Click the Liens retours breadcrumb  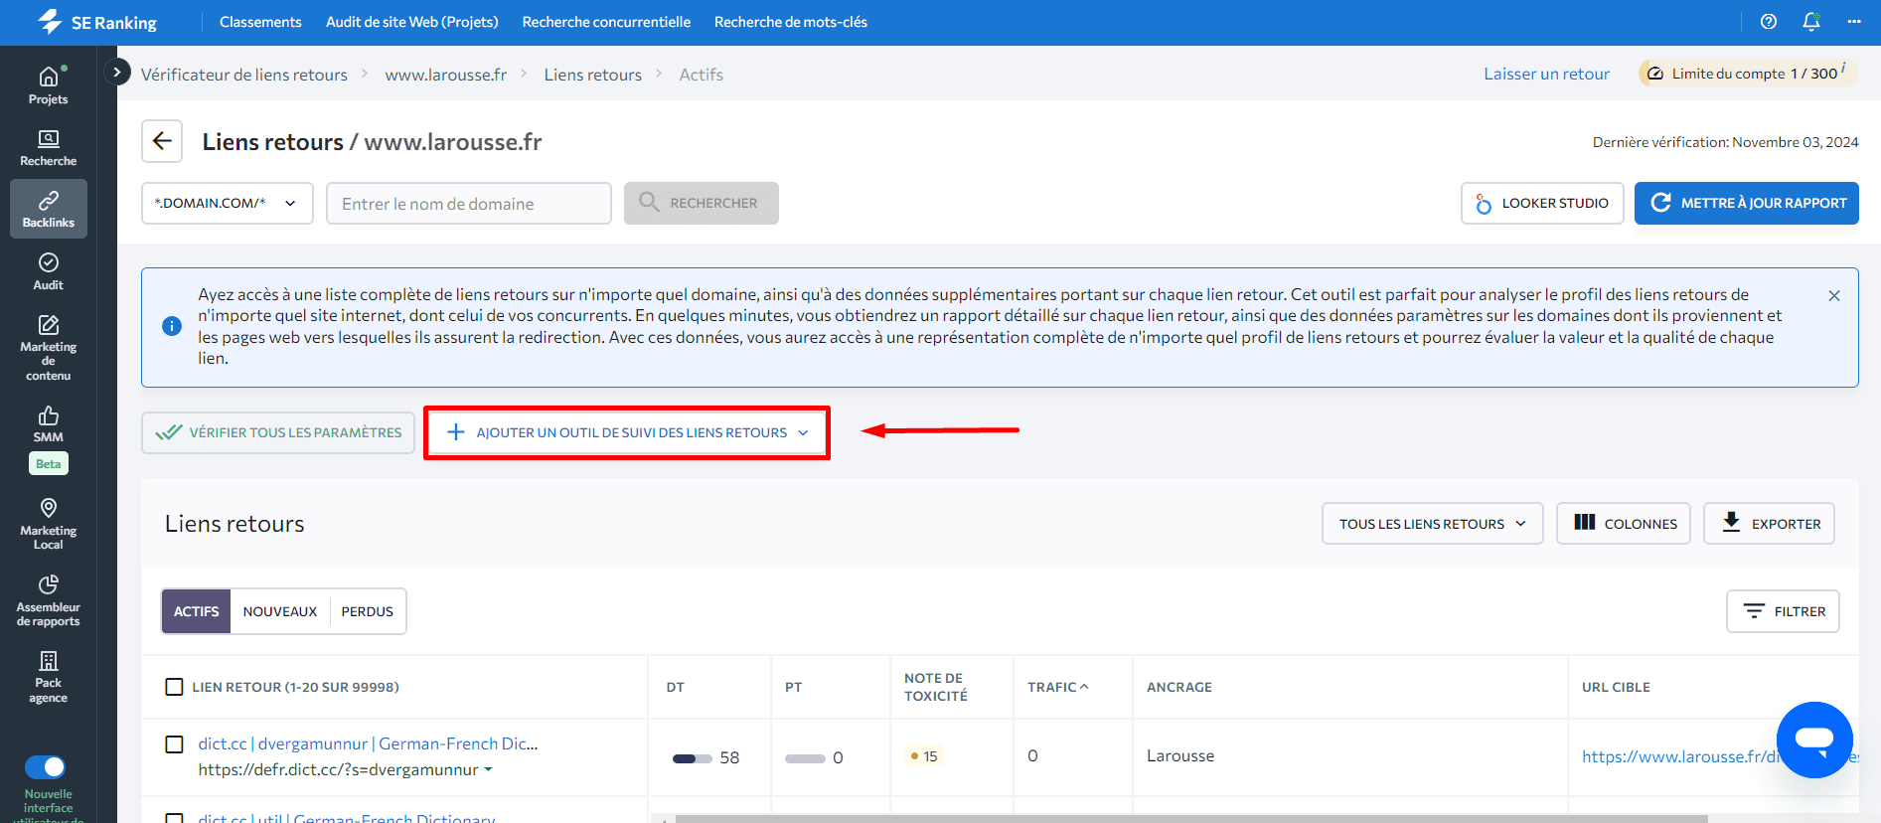coord(593,75)
